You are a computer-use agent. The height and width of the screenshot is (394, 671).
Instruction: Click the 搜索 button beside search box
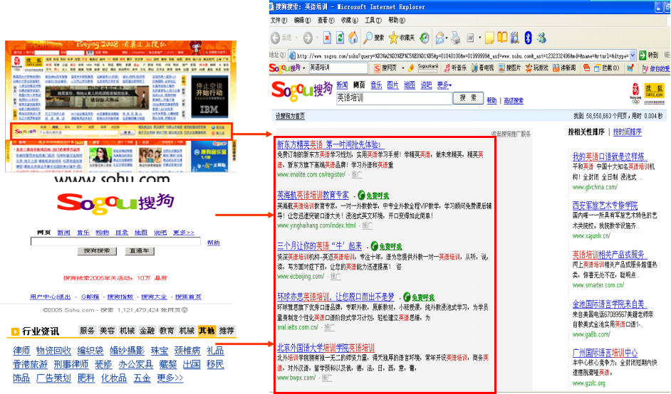468,99
